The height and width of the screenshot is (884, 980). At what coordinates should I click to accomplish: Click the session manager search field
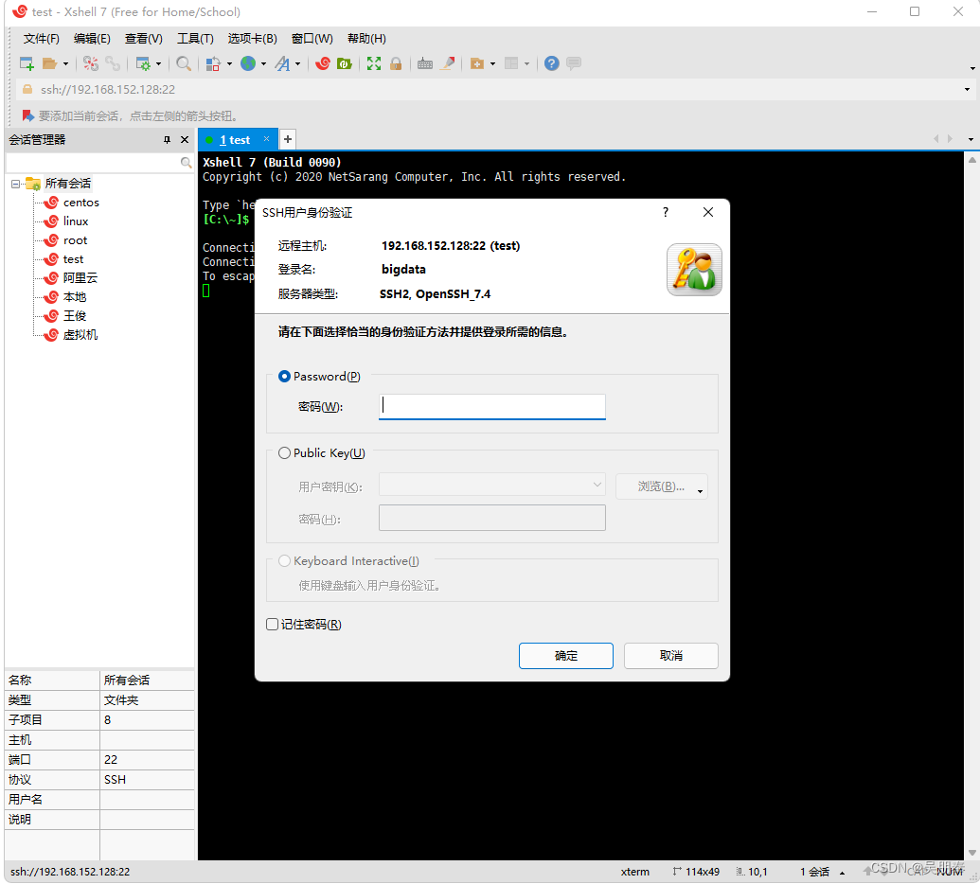point(93,163)
